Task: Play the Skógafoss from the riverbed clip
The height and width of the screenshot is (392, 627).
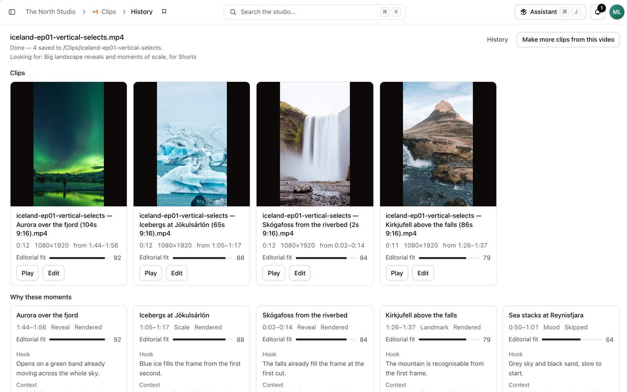Action: (274, 273)
